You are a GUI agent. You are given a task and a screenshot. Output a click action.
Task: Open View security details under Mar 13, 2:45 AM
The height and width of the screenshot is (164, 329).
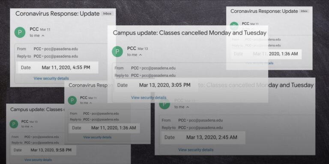pyautogui.click(x=196, y=150)
